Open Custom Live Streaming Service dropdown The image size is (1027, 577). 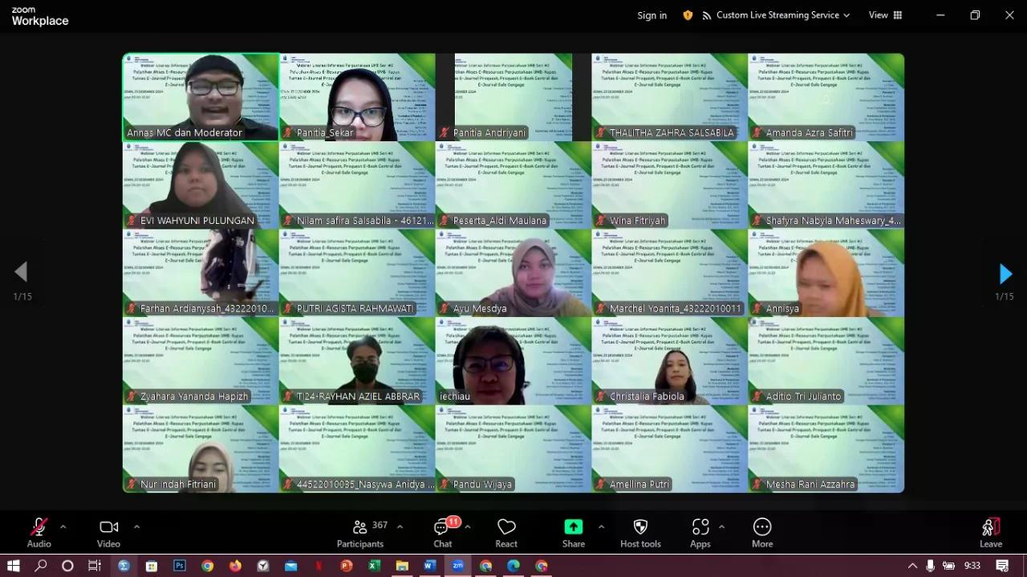coord(776,15)
